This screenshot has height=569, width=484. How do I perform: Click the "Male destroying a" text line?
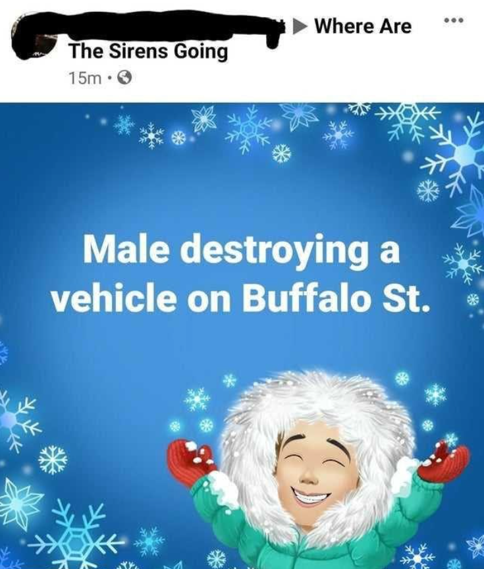pyautogui.click(x=242, y=251)
